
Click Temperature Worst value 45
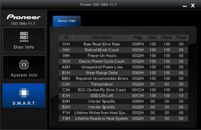pos(167,84)
